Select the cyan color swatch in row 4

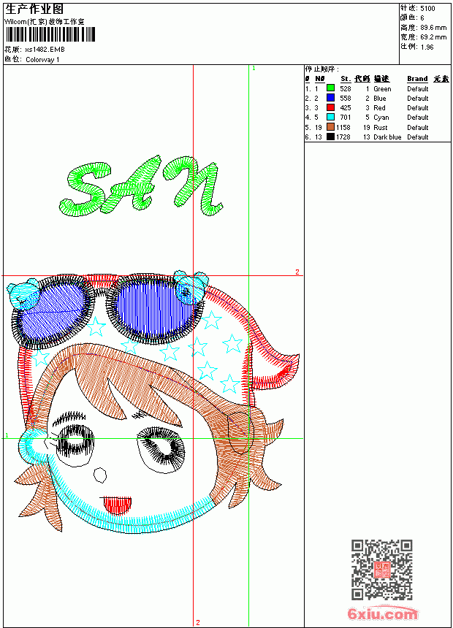[x=330, y=117]
